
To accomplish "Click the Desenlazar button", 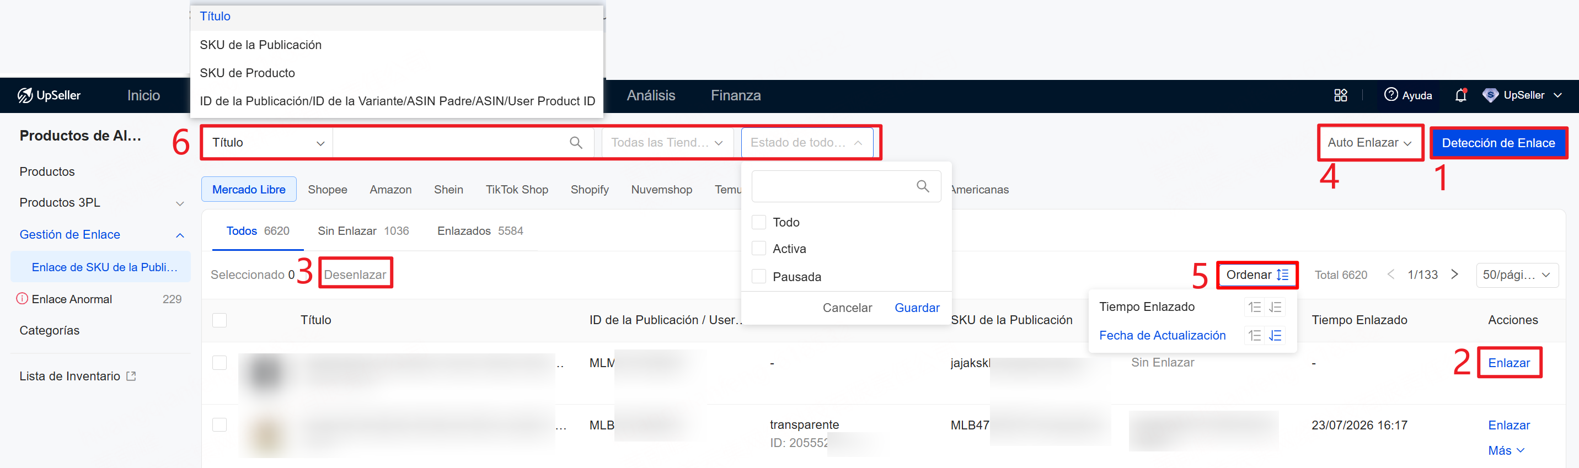I will [x=355, y=275].
